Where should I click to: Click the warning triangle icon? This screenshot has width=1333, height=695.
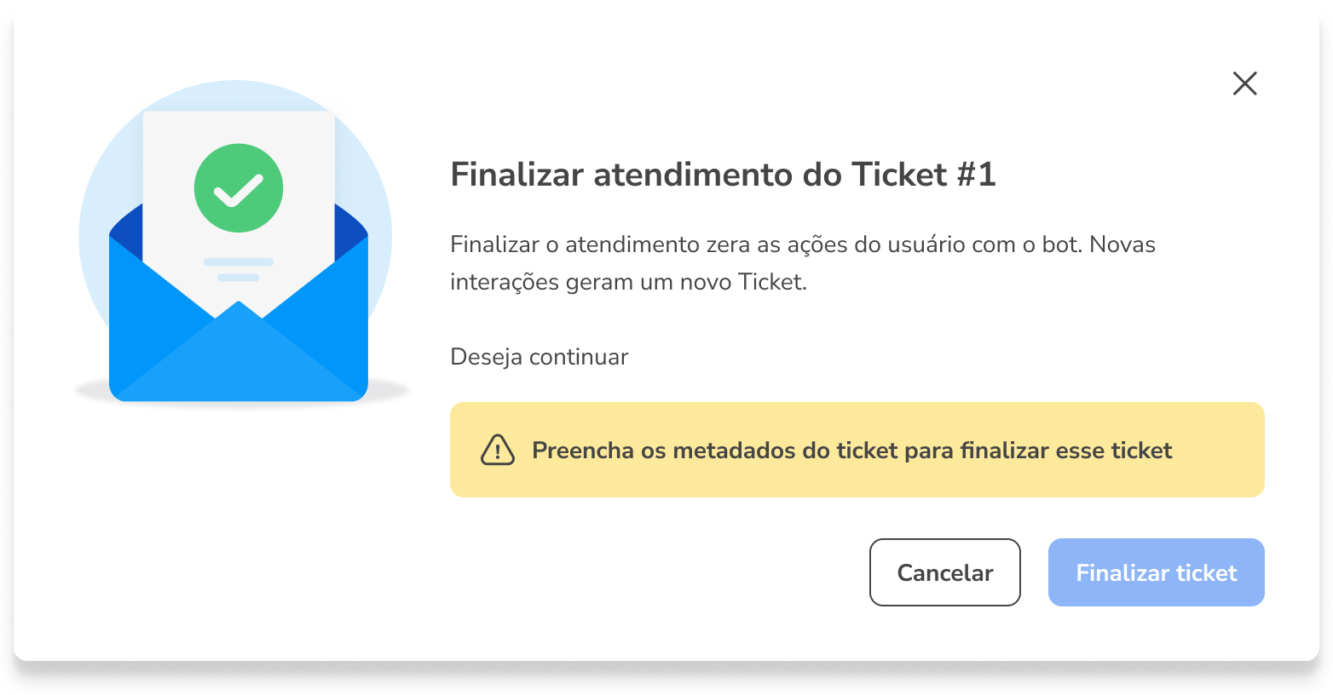[498, 450]
